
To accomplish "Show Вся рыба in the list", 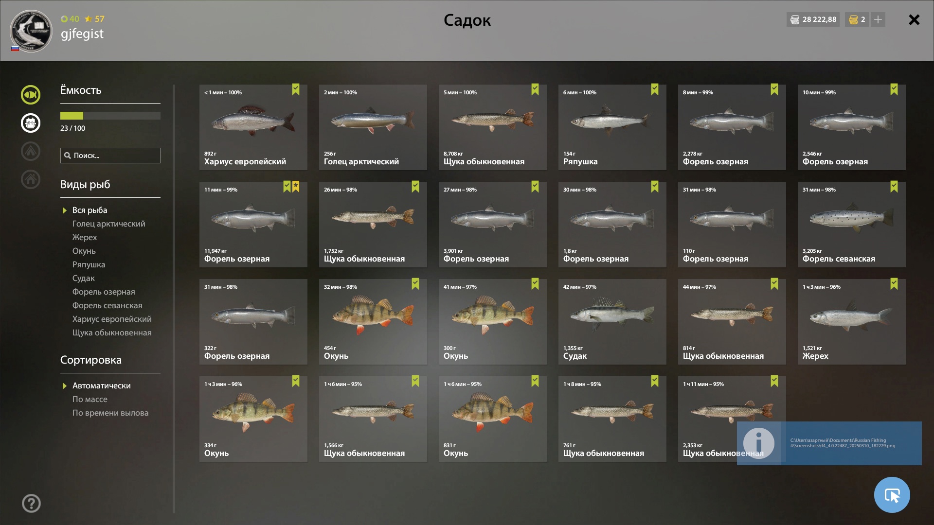I will 90,210.
